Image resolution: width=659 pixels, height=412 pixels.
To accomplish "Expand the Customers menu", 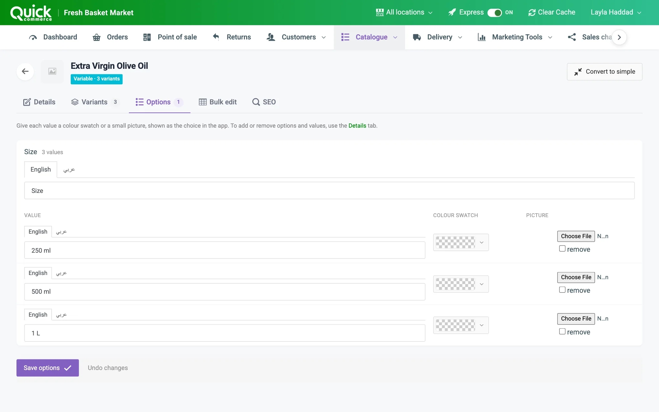I will click(296, 37).
